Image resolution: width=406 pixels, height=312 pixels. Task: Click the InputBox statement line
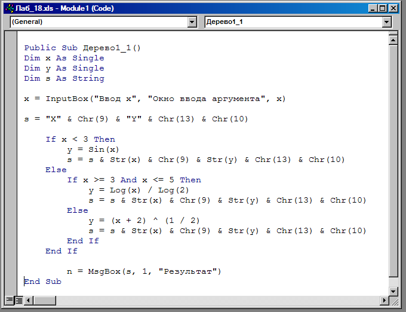pyautogui.click(x=155, y=99)
